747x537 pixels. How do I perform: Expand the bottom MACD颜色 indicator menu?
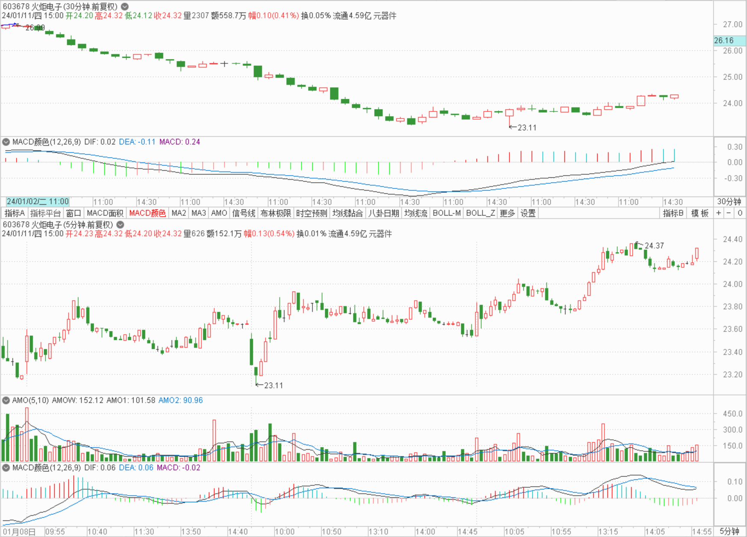click(x=6, y=468)
